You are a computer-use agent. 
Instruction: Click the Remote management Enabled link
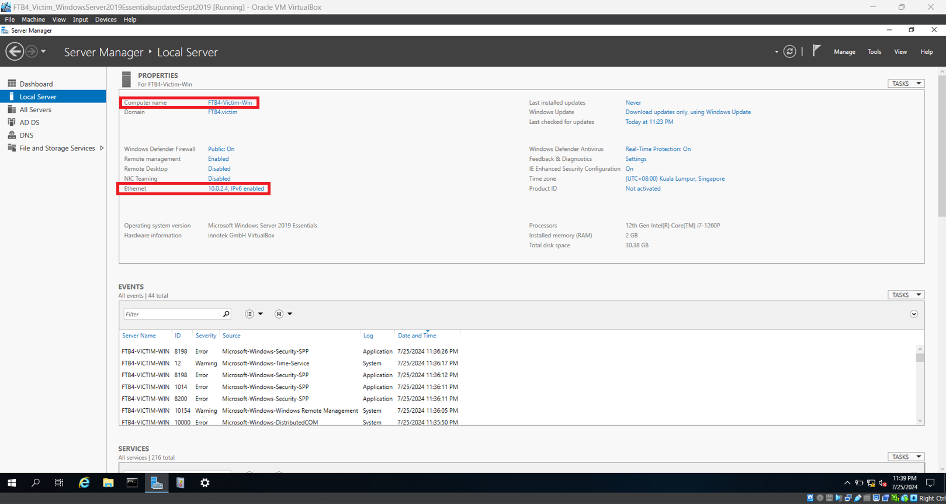pos(219,158)
